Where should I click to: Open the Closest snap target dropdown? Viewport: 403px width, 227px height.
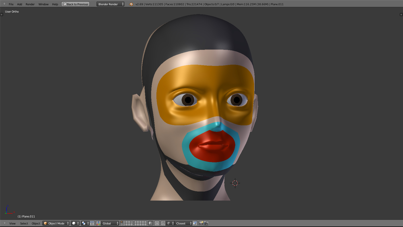[183, 223]
